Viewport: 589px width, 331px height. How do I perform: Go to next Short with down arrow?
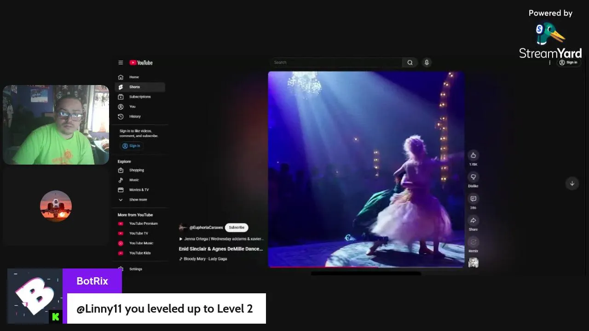(572, 183)
